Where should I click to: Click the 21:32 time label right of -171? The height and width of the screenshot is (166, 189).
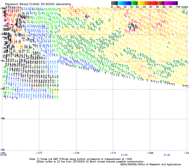[124, 155]
